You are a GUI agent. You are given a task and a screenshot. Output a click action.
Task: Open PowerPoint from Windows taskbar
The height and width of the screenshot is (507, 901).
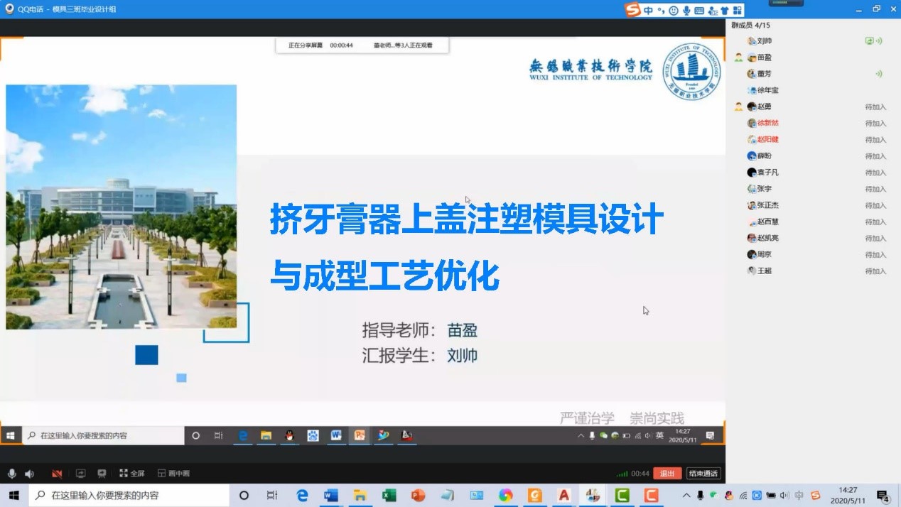pyautogui.click(x=418, y=495)
